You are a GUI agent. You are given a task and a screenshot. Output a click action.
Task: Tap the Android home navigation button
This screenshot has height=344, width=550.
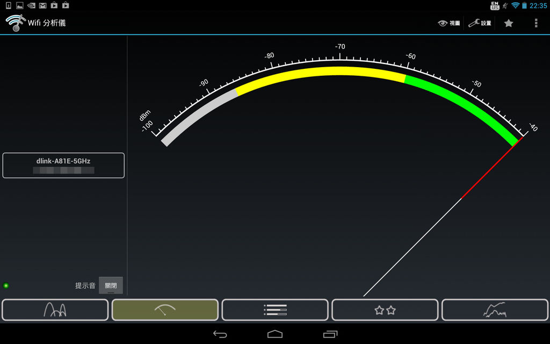click(x=275, y=334)
